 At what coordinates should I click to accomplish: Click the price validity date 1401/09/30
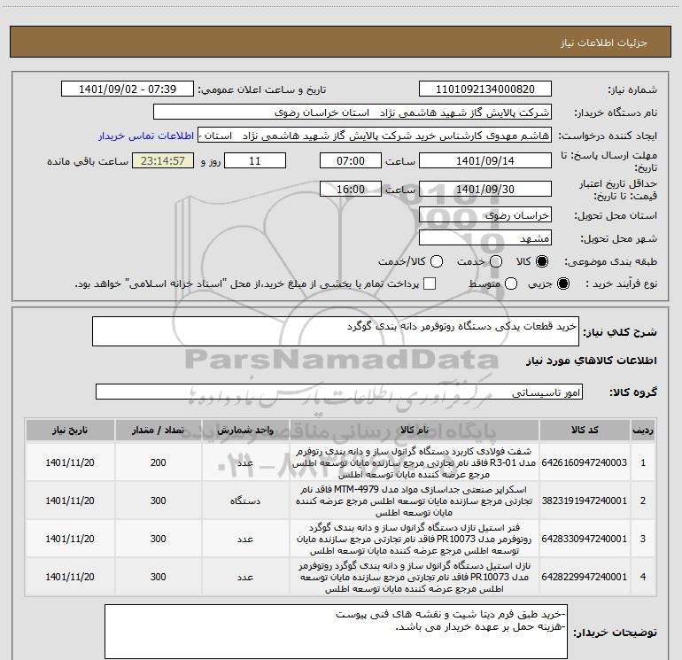(x=485, y=189)
